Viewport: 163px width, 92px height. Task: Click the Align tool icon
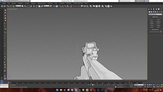click(x=87, y=6)
